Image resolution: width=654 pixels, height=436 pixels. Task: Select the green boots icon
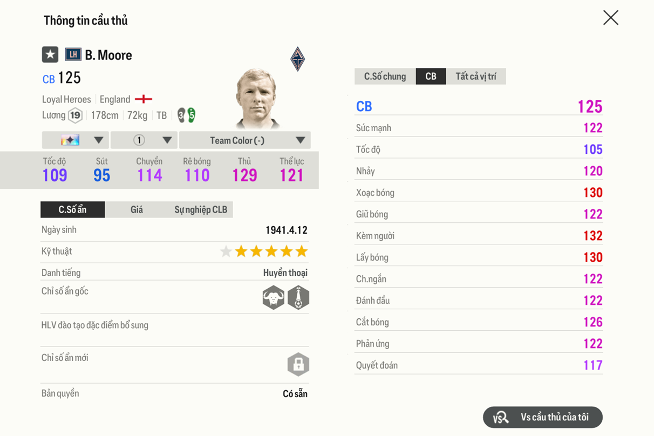192,115
